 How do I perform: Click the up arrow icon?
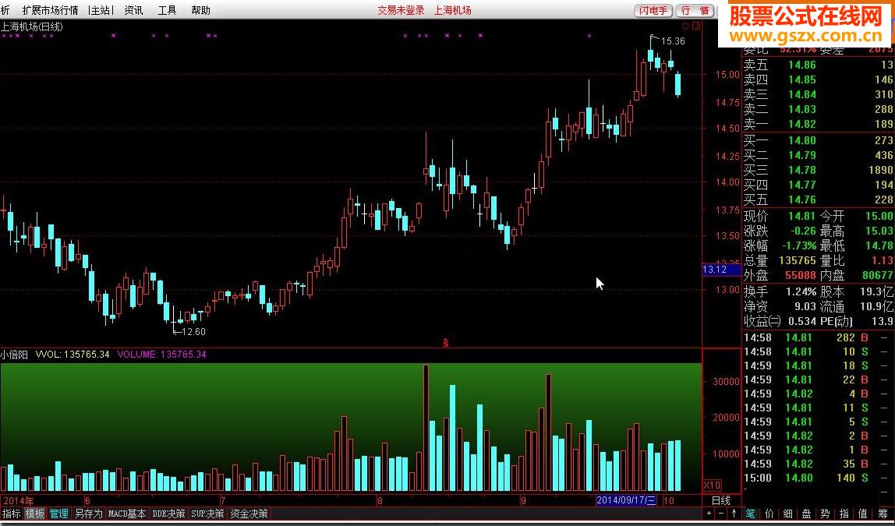click(734, 514)
